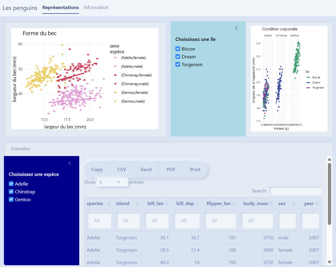Uncheck the Biscoe island checkbox
This screenshot has height=267, width=336.
[178, 49]
